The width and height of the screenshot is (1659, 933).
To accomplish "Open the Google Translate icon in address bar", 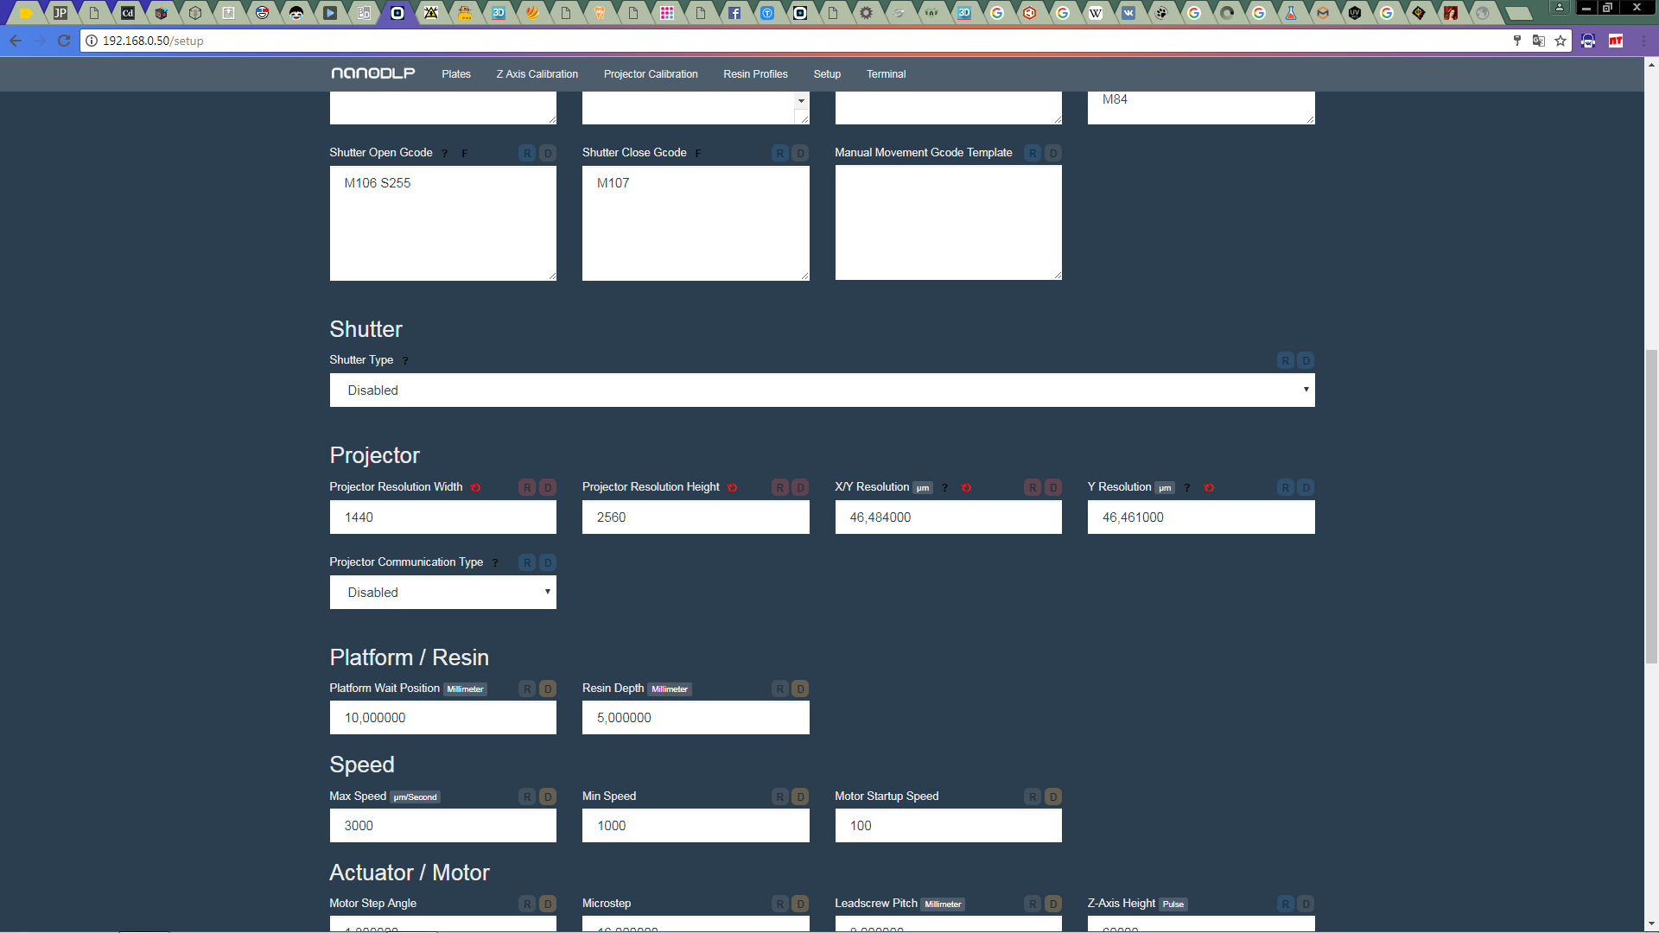I will point(1538,41).
